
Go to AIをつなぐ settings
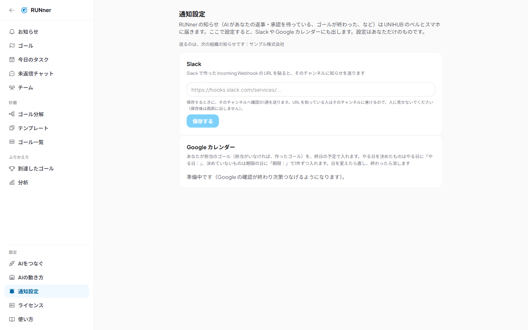(x=47, y=264)
